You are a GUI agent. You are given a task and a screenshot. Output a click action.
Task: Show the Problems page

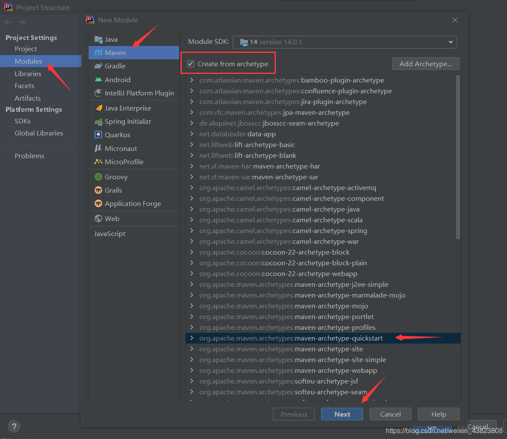[29, 156]
